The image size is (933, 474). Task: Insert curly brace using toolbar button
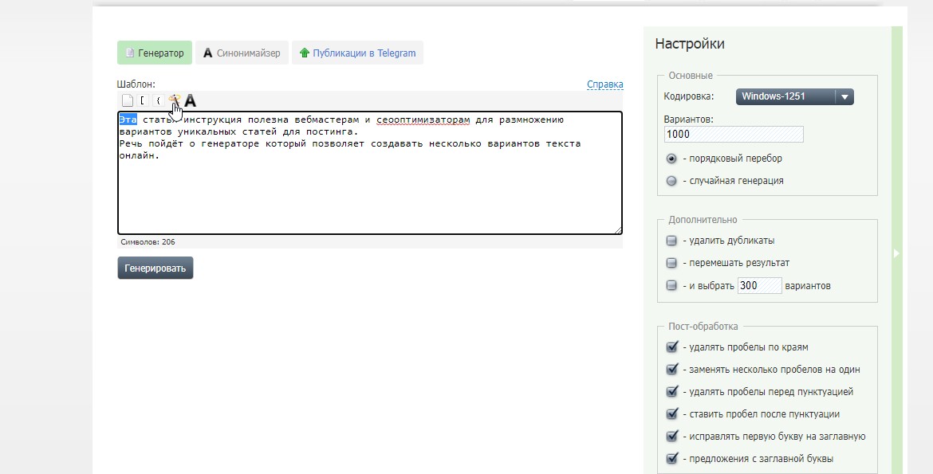[x=158, y=100]
